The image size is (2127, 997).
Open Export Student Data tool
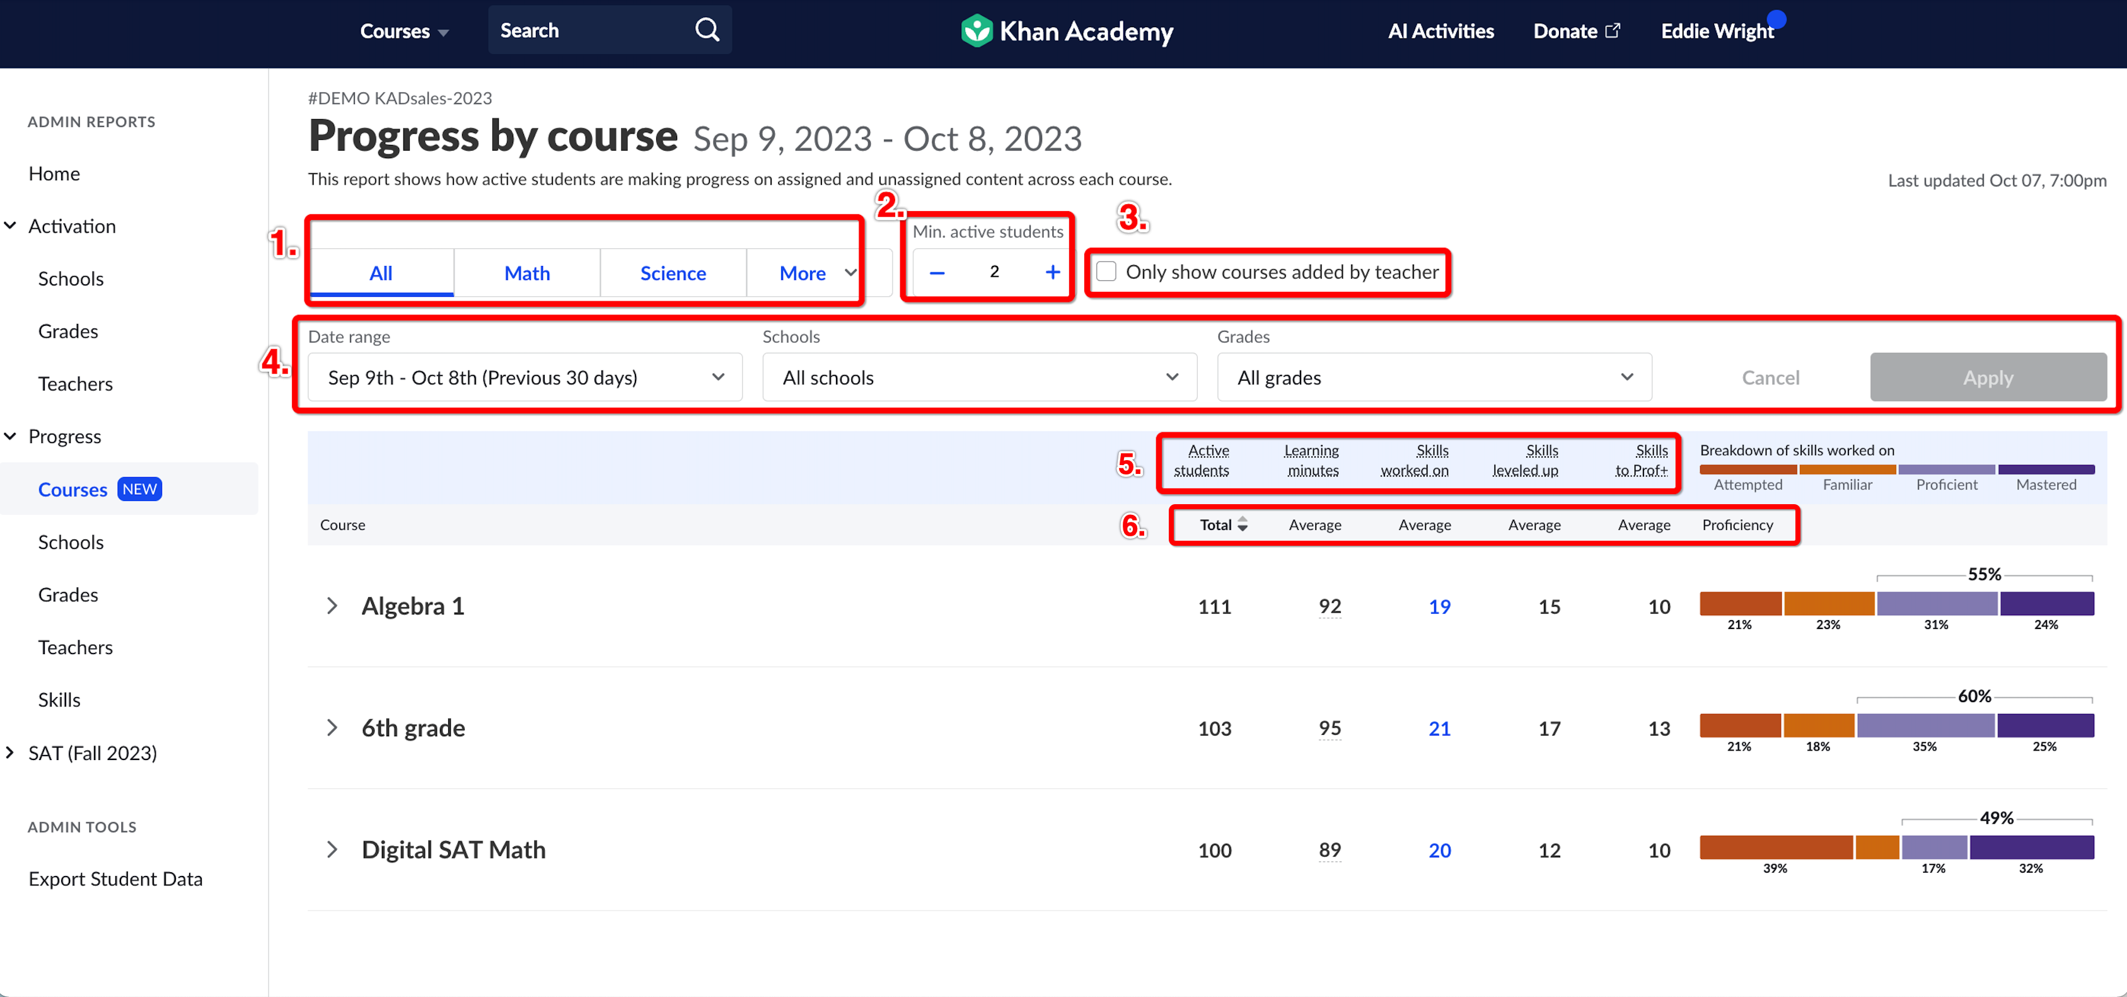click(115, 879)
